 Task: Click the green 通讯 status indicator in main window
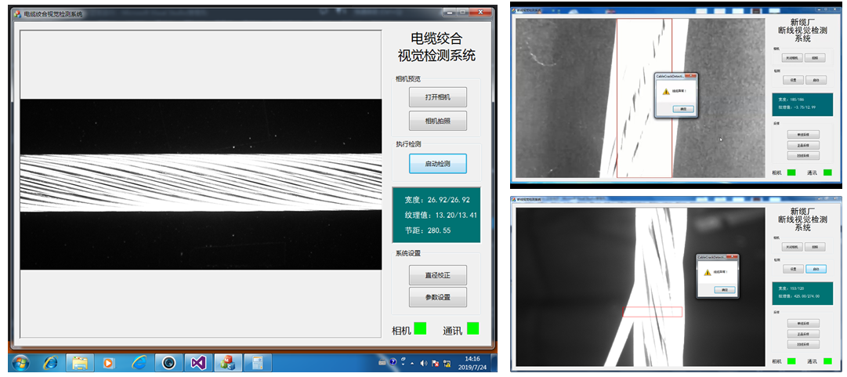point(473,328)
